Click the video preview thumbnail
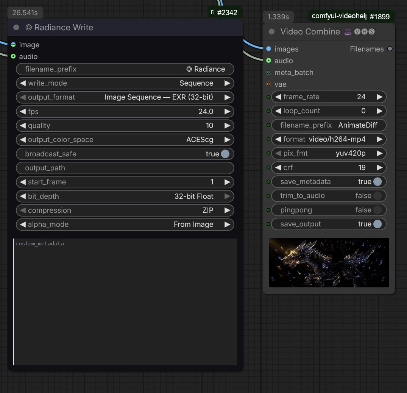Image resolution: width=407 pixels, height=393 pixels. [x=329, y=263]
